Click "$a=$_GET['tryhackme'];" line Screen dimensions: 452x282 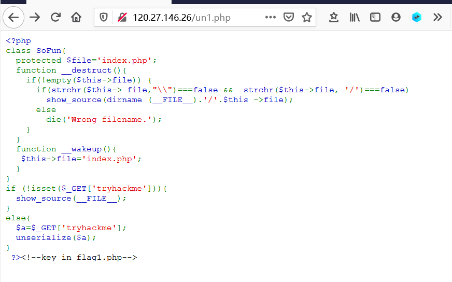point(71,228)
